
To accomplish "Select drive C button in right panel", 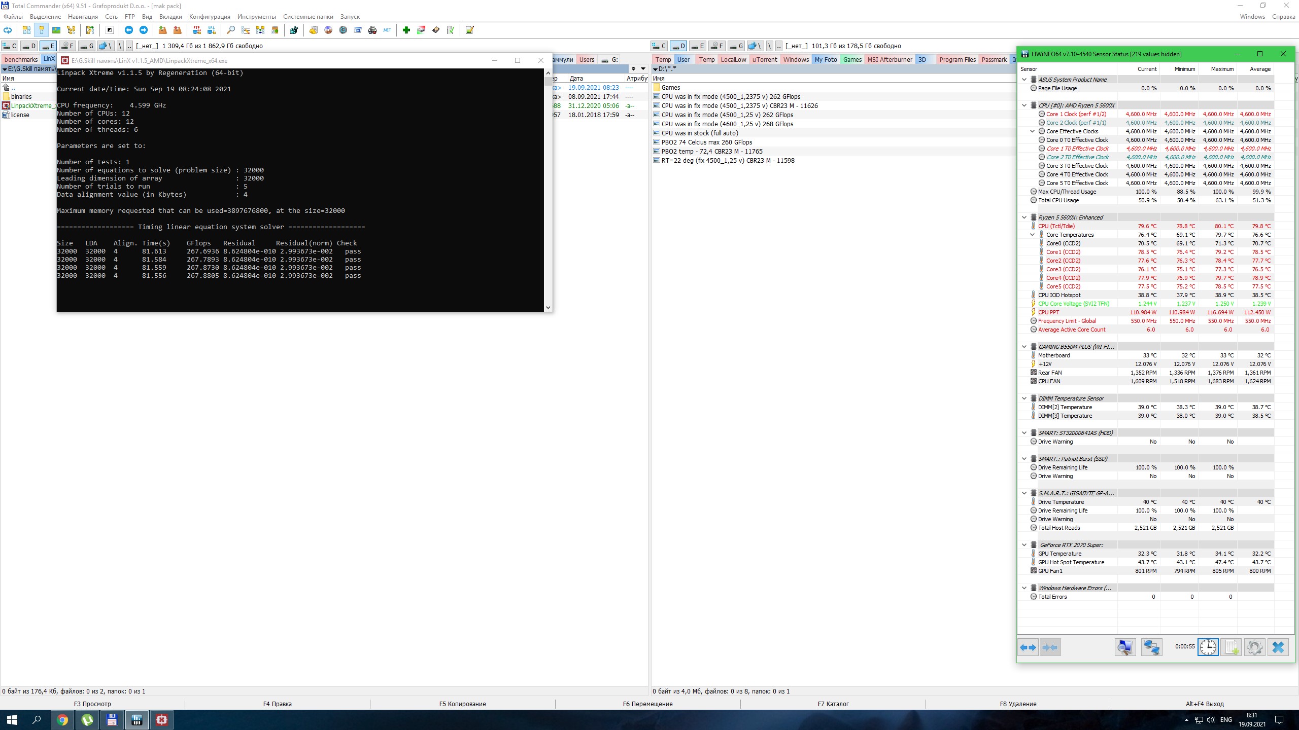I will coord(659,46).
